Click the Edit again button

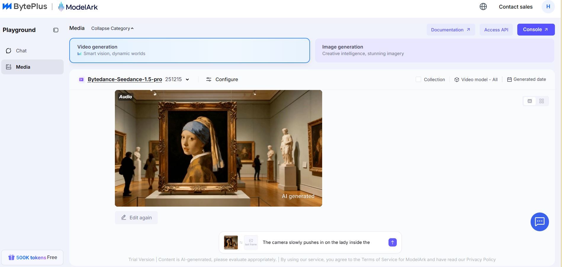(x=136, y=218)
